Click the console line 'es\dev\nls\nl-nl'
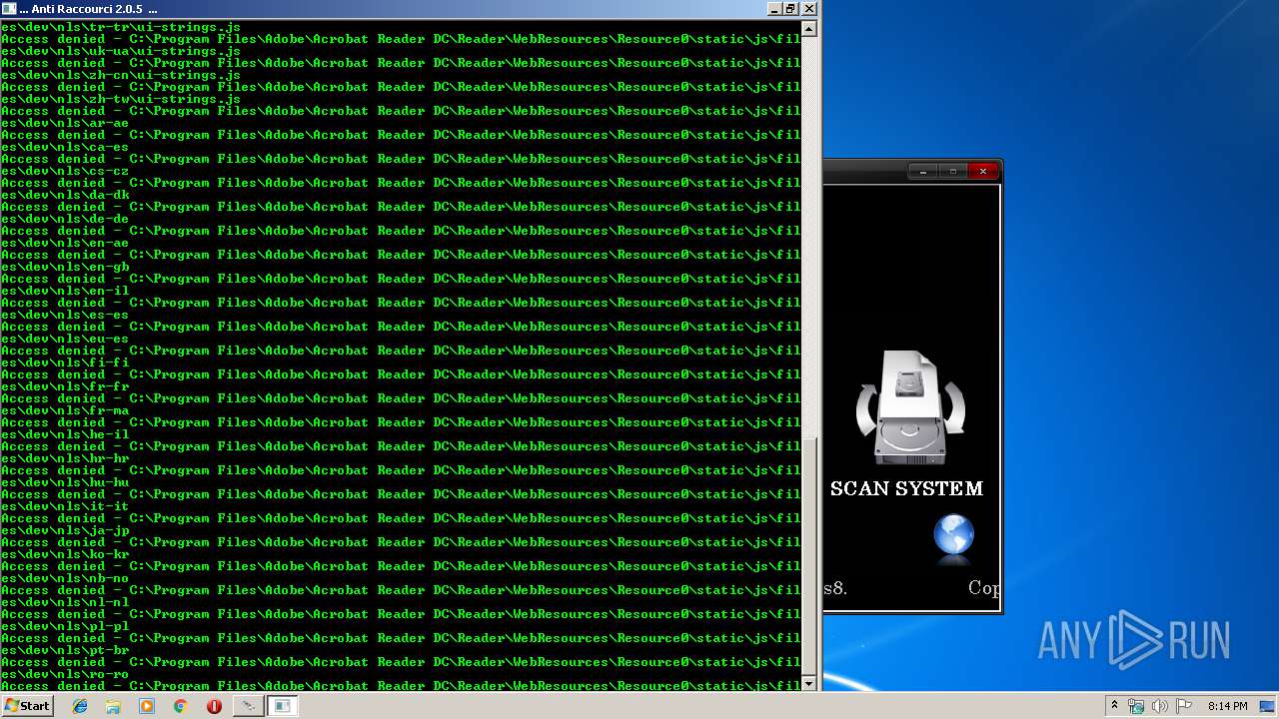1279x719 pixels. coord(65,602)
